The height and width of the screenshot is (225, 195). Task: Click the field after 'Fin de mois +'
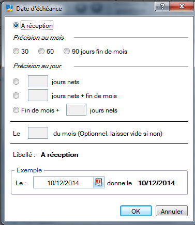[76, 109]
